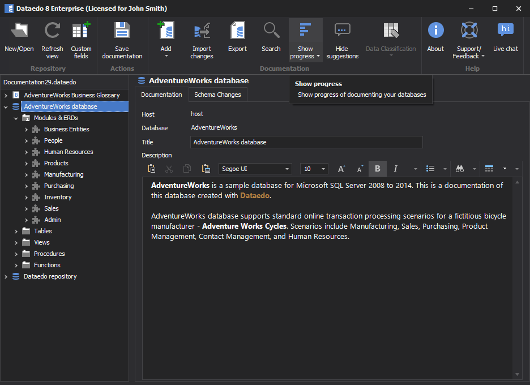Click the Title input field
530x385 pixels.
[x=306, y=142]
